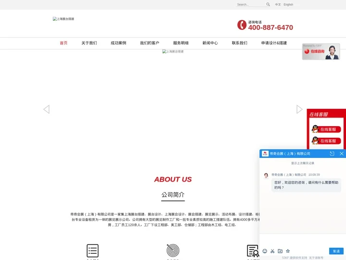Click the scissors screenshot icon in chat

[272, 251]
